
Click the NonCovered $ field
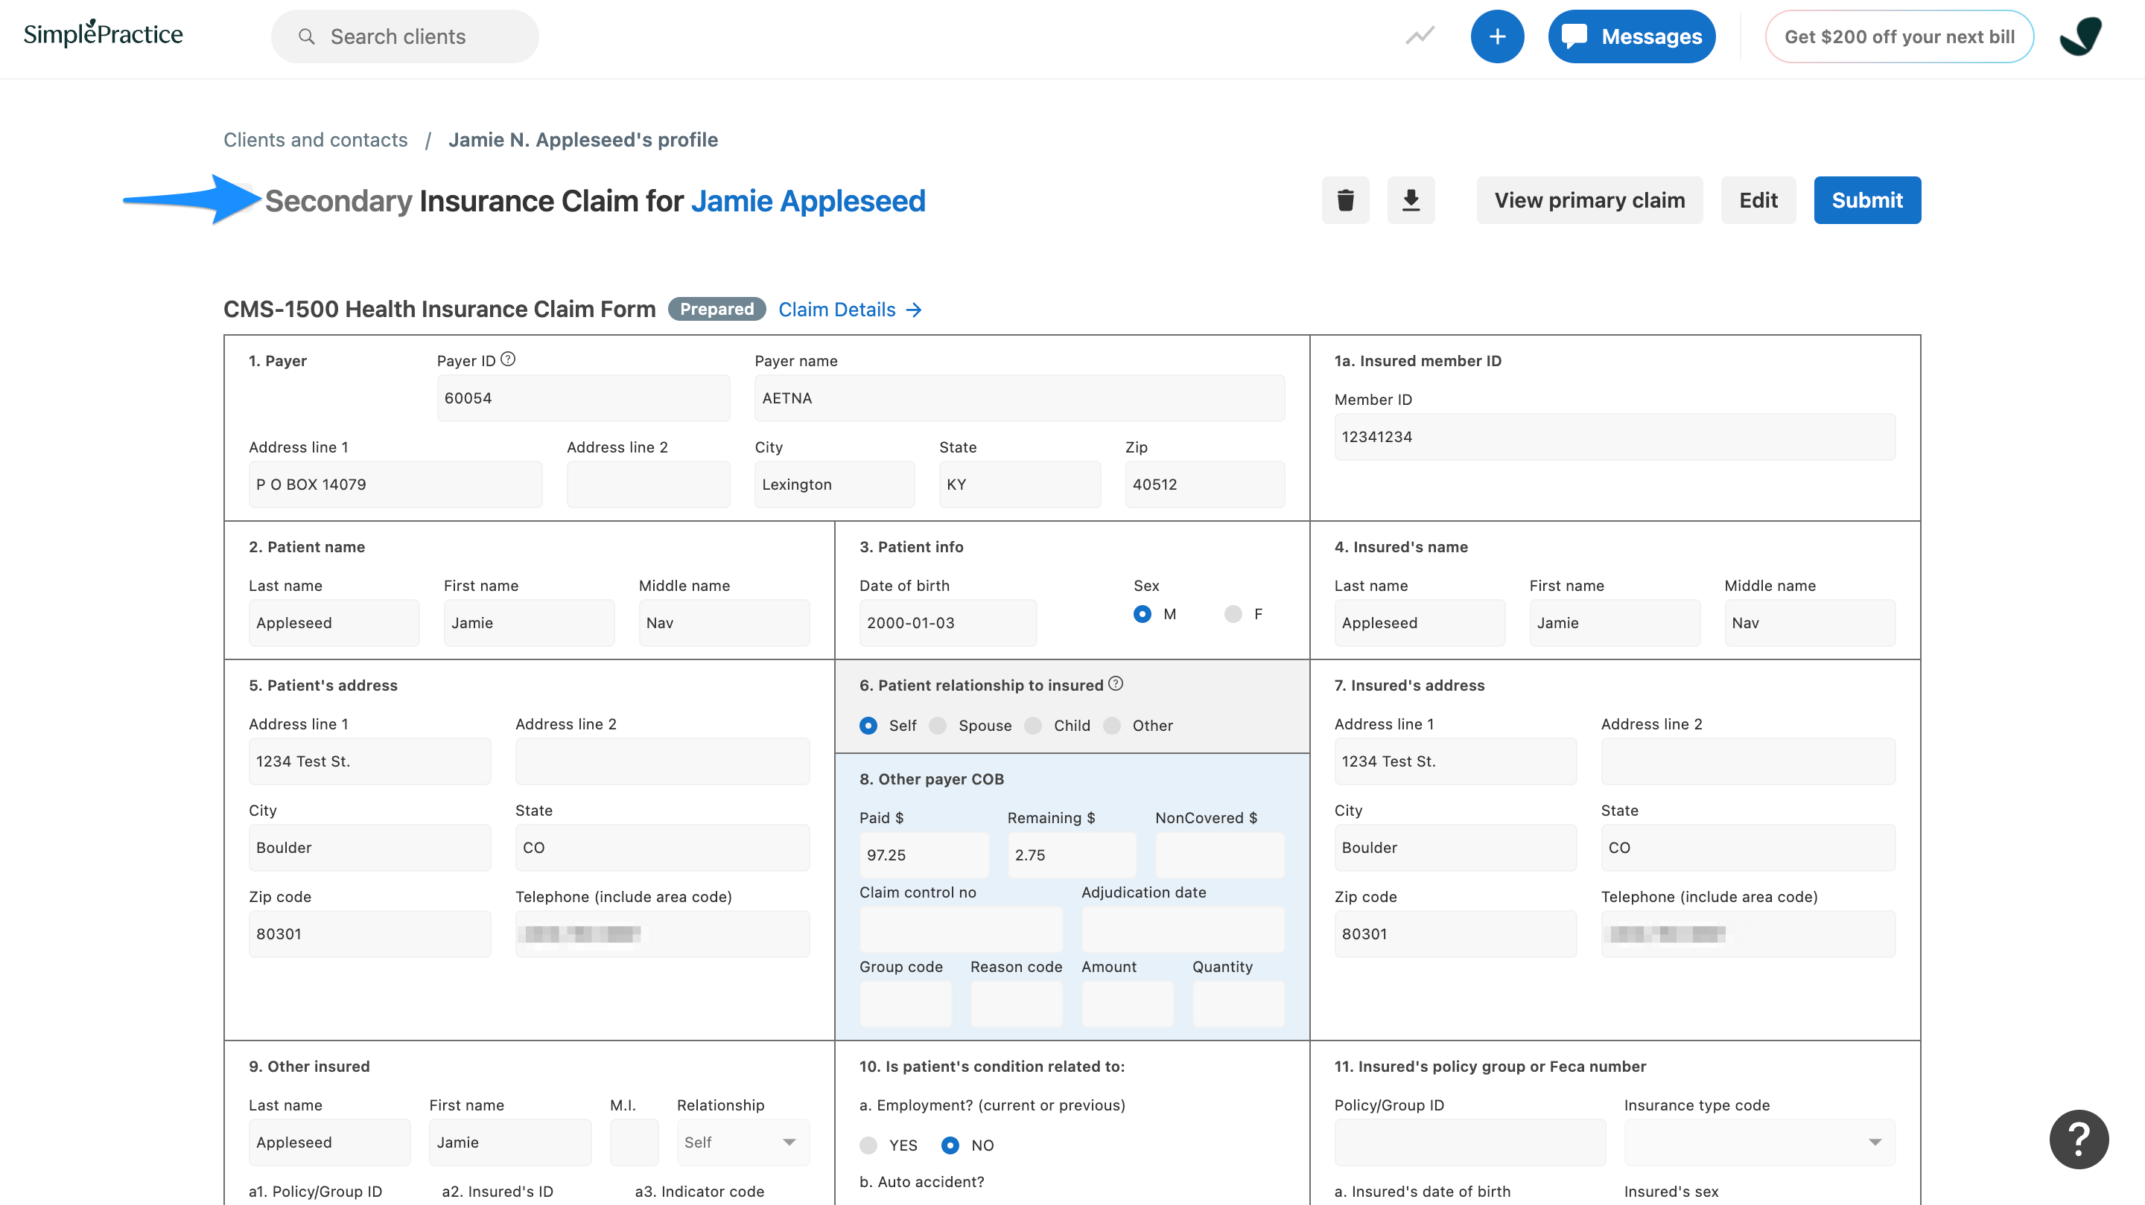[1220, 854]
